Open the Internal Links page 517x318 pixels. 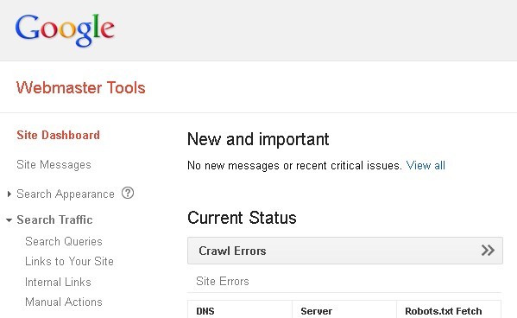pos(58,282)
